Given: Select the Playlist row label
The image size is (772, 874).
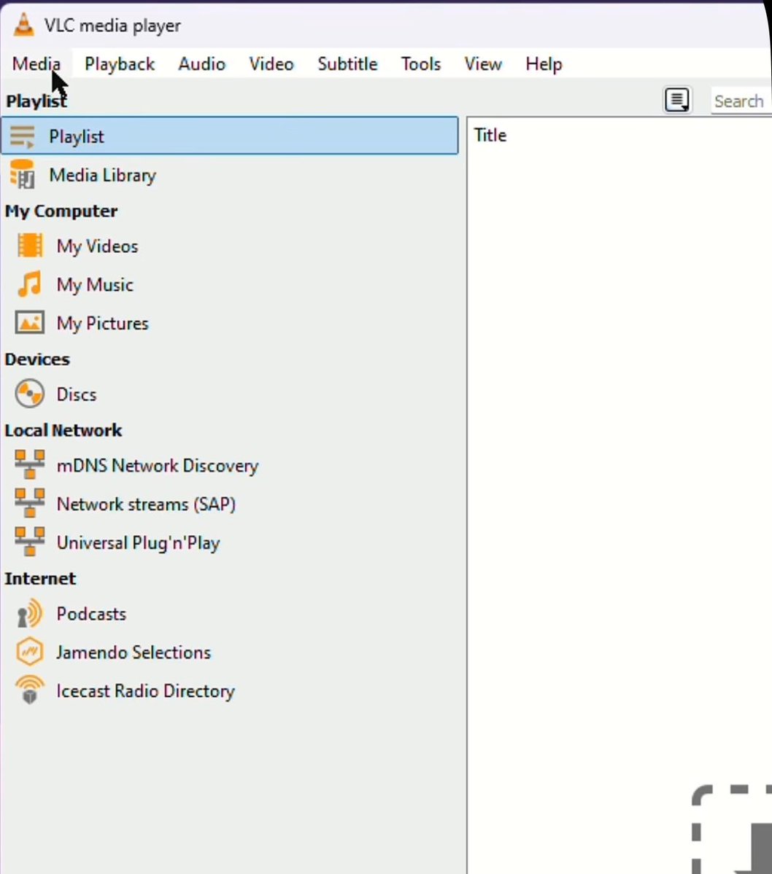Looking at the screenshot, I should 77,137.
